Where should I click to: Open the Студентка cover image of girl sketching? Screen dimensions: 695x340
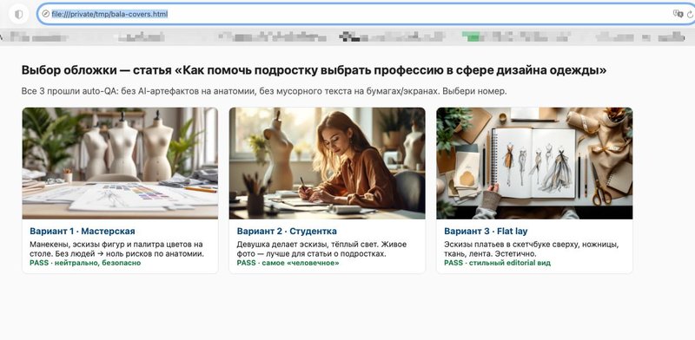tap(328, 163)
